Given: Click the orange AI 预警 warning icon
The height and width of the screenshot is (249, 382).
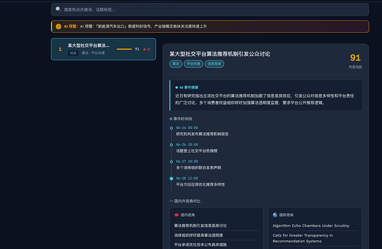Looking at the screenshot, I should (59, 27).
